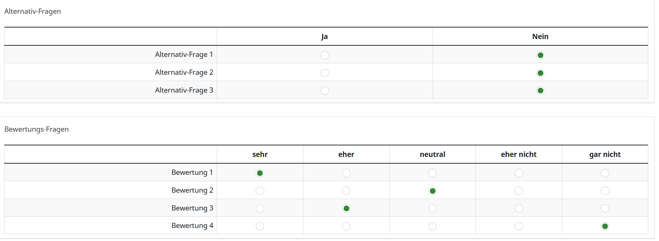The height and width of the screenshot is (241, 659).
Task: Click Nein radio for Alternativ-Frage 3
Action: [x=540, y=90]
